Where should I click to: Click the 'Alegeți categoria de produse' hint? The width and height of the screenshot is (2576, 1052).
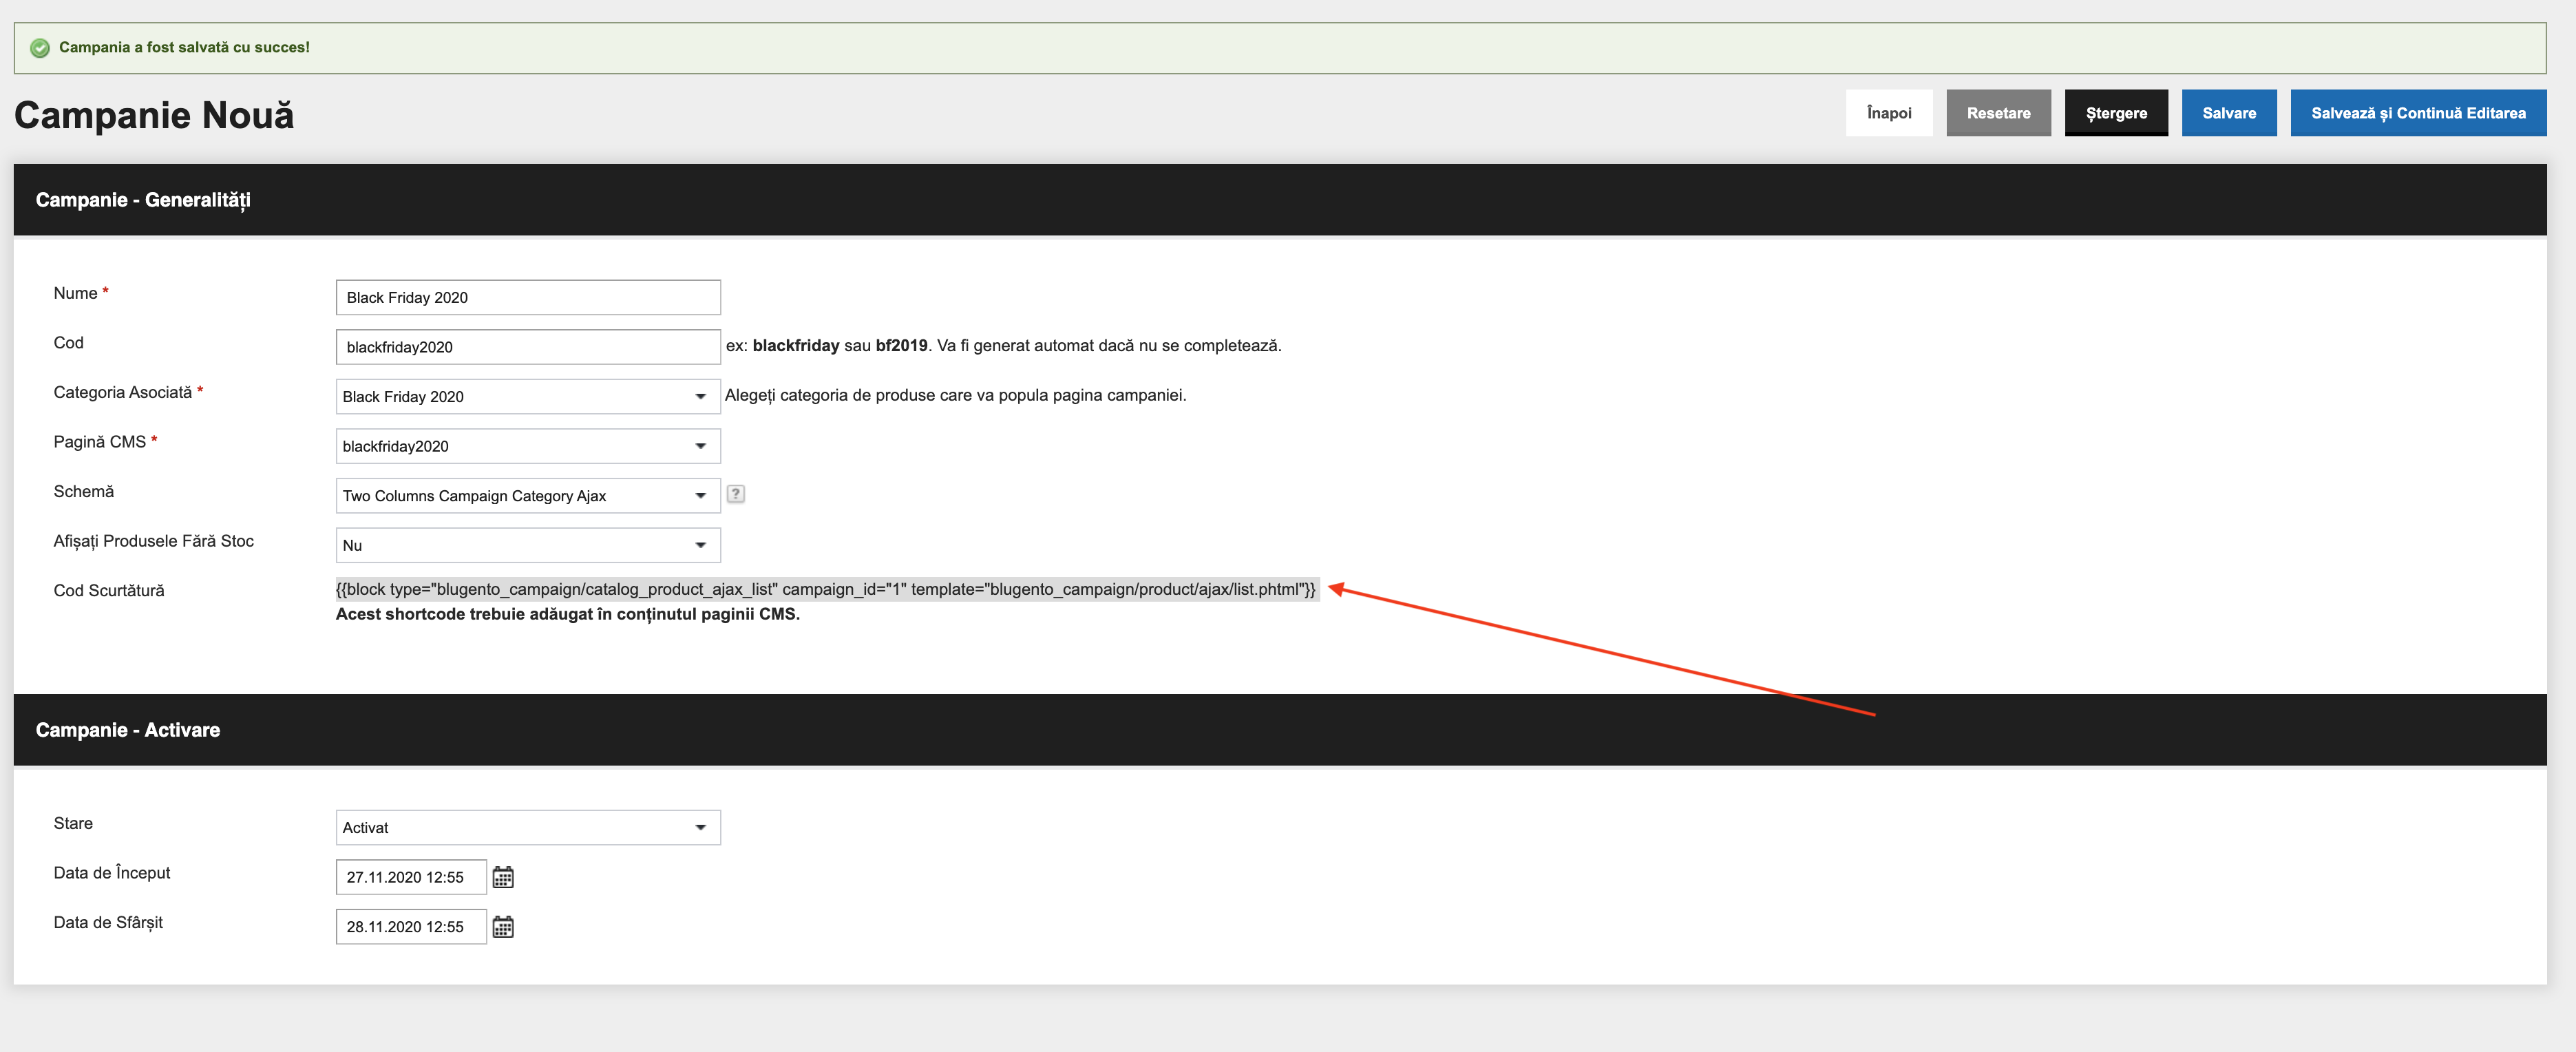(x=955, y=395)
